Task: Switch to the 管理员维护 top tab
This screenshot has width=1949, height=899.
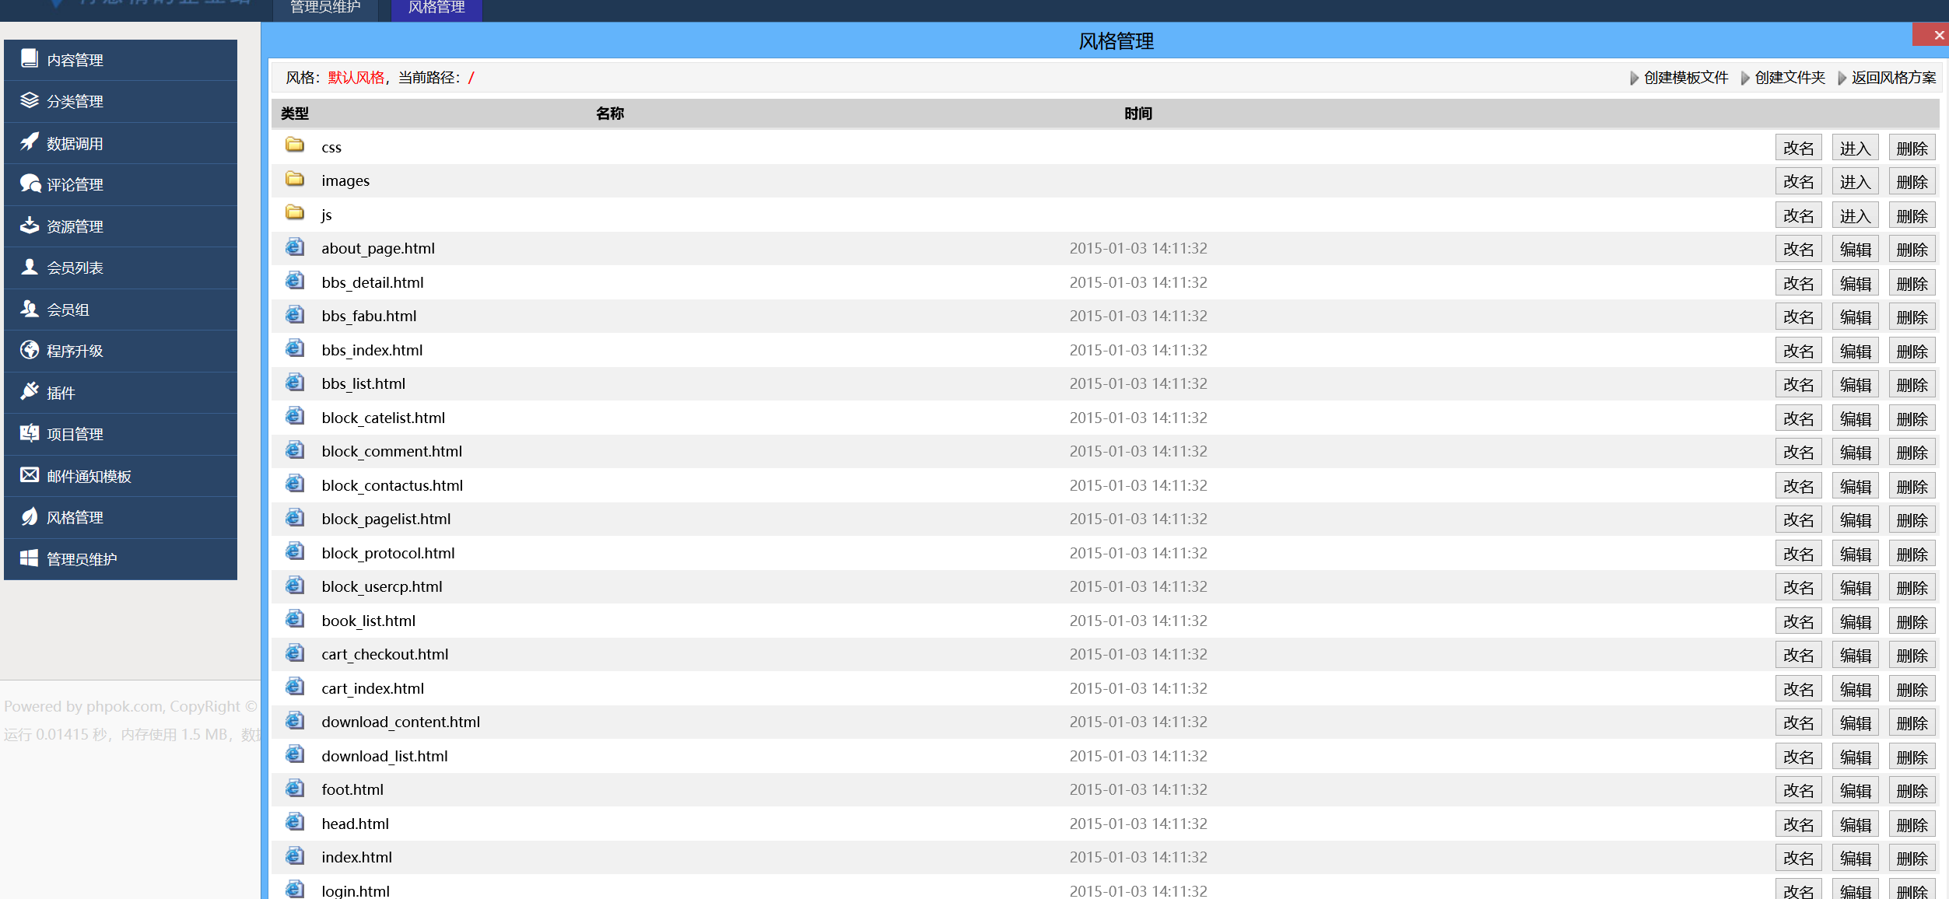Action: click(x=325, y=8)
